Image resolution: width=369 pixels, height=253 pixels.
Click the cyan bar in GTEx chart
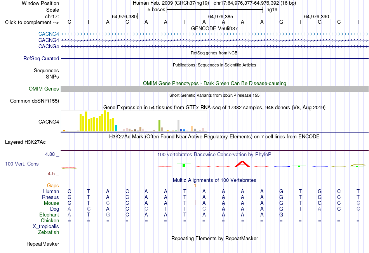[116, 128]
